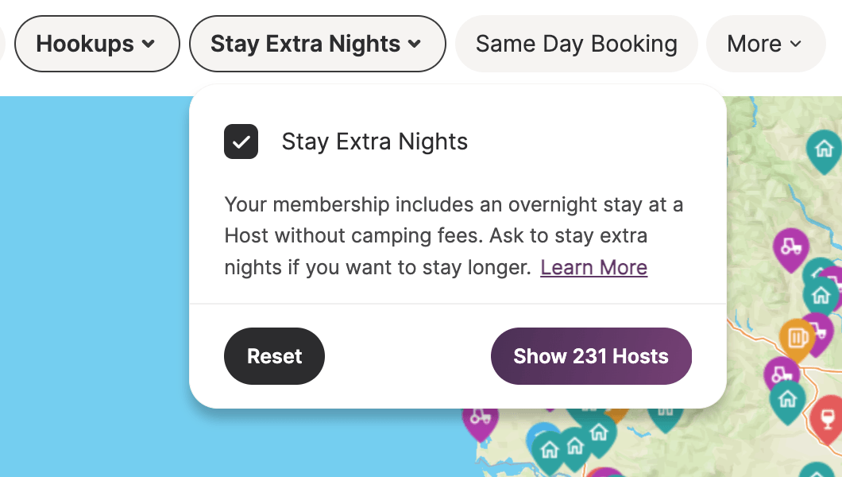
Task: Click the orange beer mug map pin
Action: pyautogui.click(x=797, y=339)
